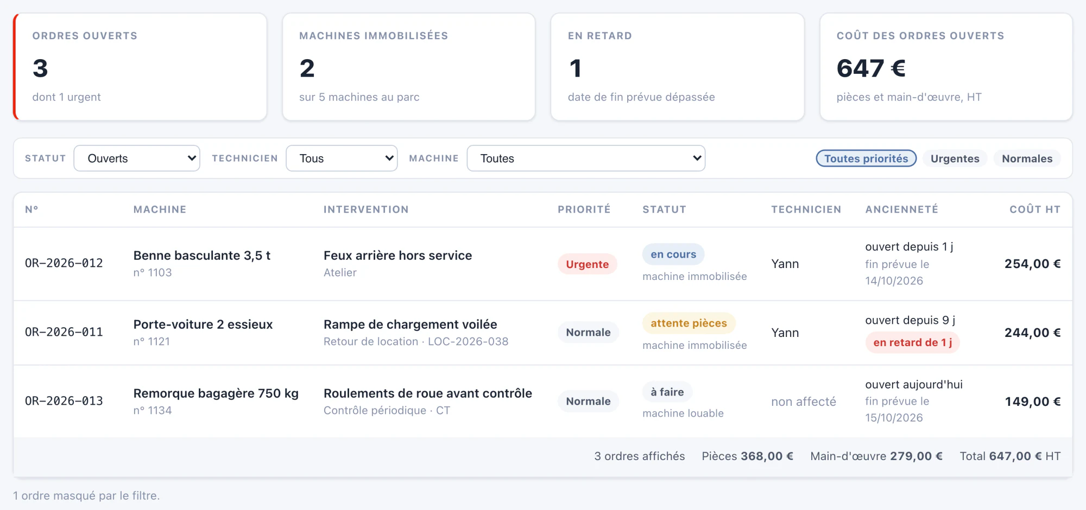
Task: Click the en cours status badge
Action: click(x=673, y=254)
